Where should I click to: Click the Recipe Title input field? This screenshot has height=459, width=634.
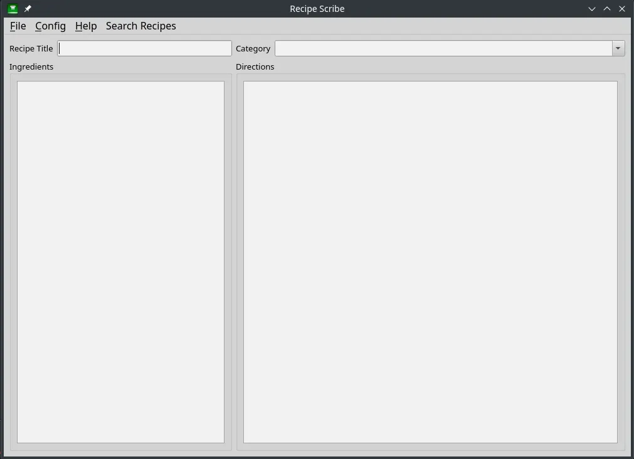point(144,48)
